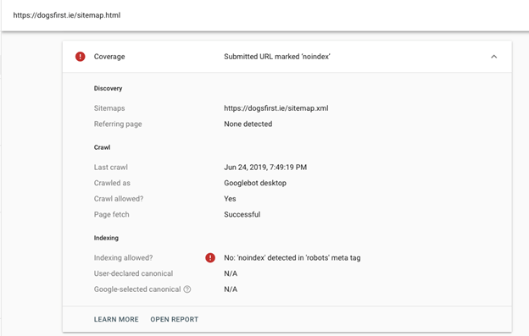529x336 pixels.
Task: Collapse the Coverage section chevron
Action: pos(493,57)
